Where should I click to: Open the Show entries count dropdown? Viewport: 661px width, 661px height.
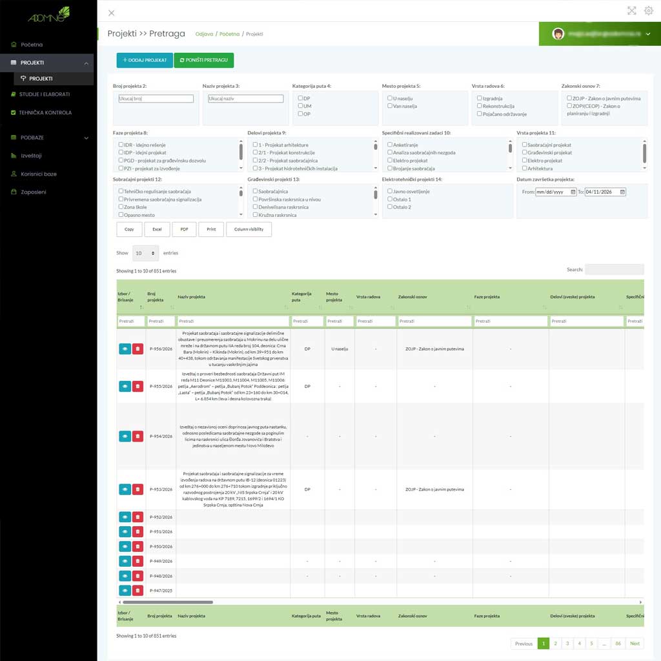coord(145,253)
